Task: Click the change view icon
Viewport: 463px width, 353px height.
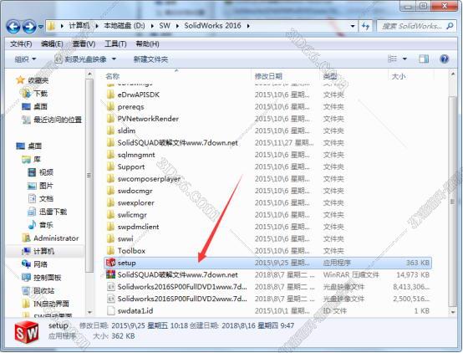Action: tap(392, 59)
